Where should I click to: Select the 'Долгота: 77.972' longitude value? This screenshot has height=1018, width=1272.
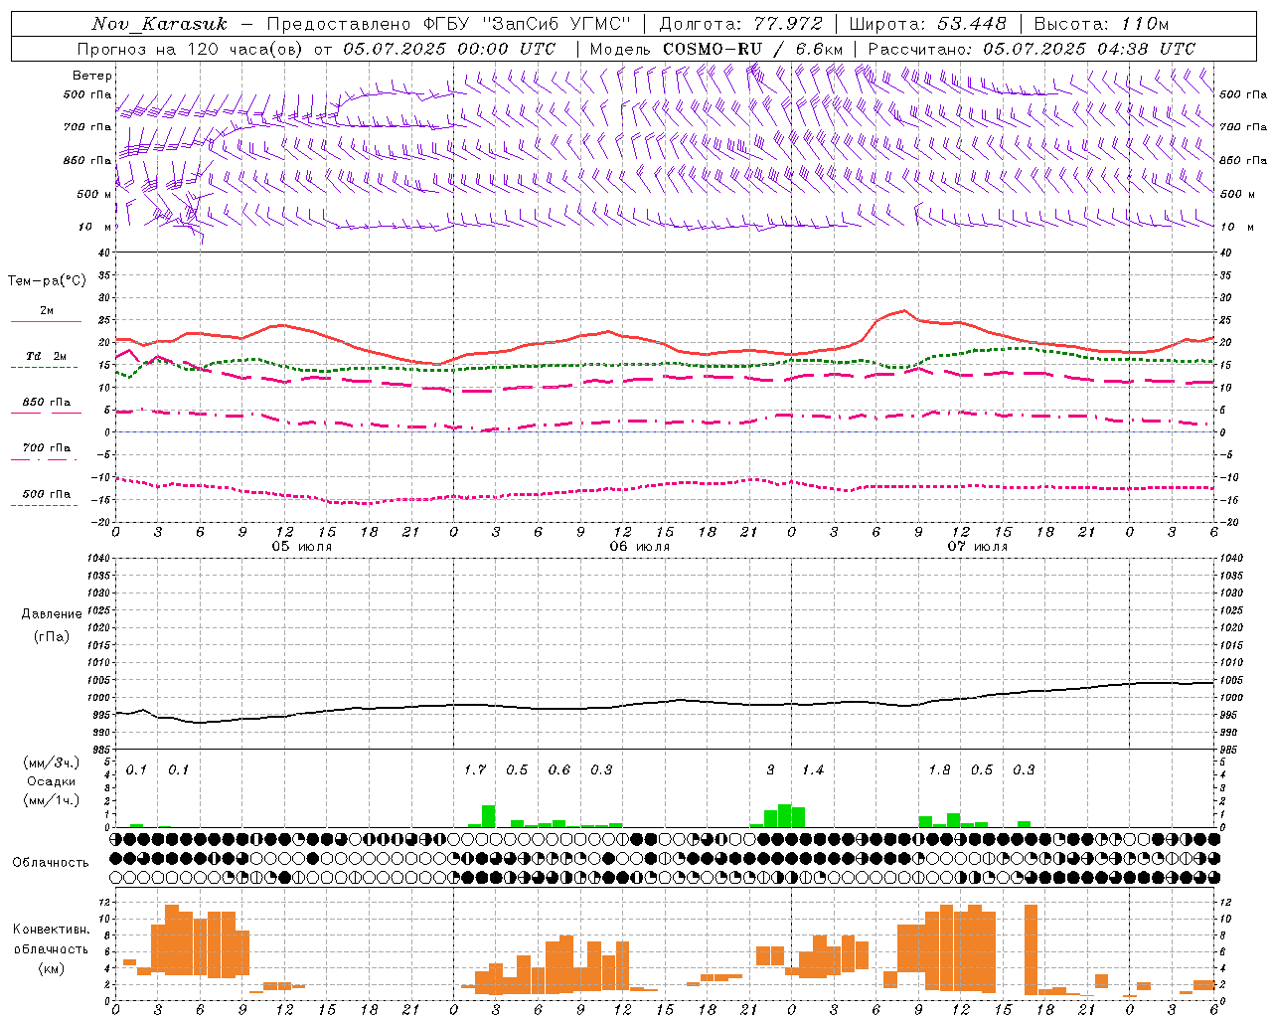pos(740,24)
